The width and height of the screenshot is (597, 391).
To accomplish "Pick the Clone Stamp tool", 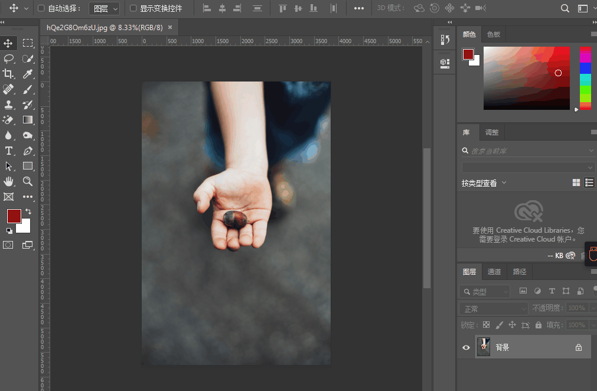I will 9,105.
